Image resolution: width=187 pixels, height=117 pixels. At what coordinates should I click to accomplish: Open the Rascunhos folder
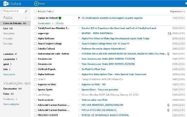pyautogui.click(x=9, y=34)
